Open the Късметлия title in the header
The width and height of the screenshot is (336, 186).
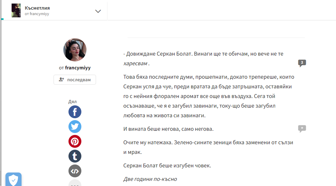(37, 8)
